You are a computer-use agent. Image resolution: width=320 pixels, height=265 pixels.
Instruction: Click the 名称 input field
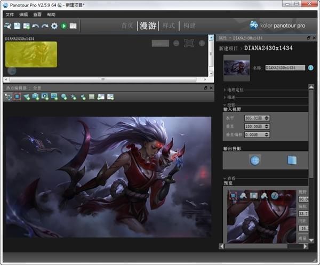point(285,68)
